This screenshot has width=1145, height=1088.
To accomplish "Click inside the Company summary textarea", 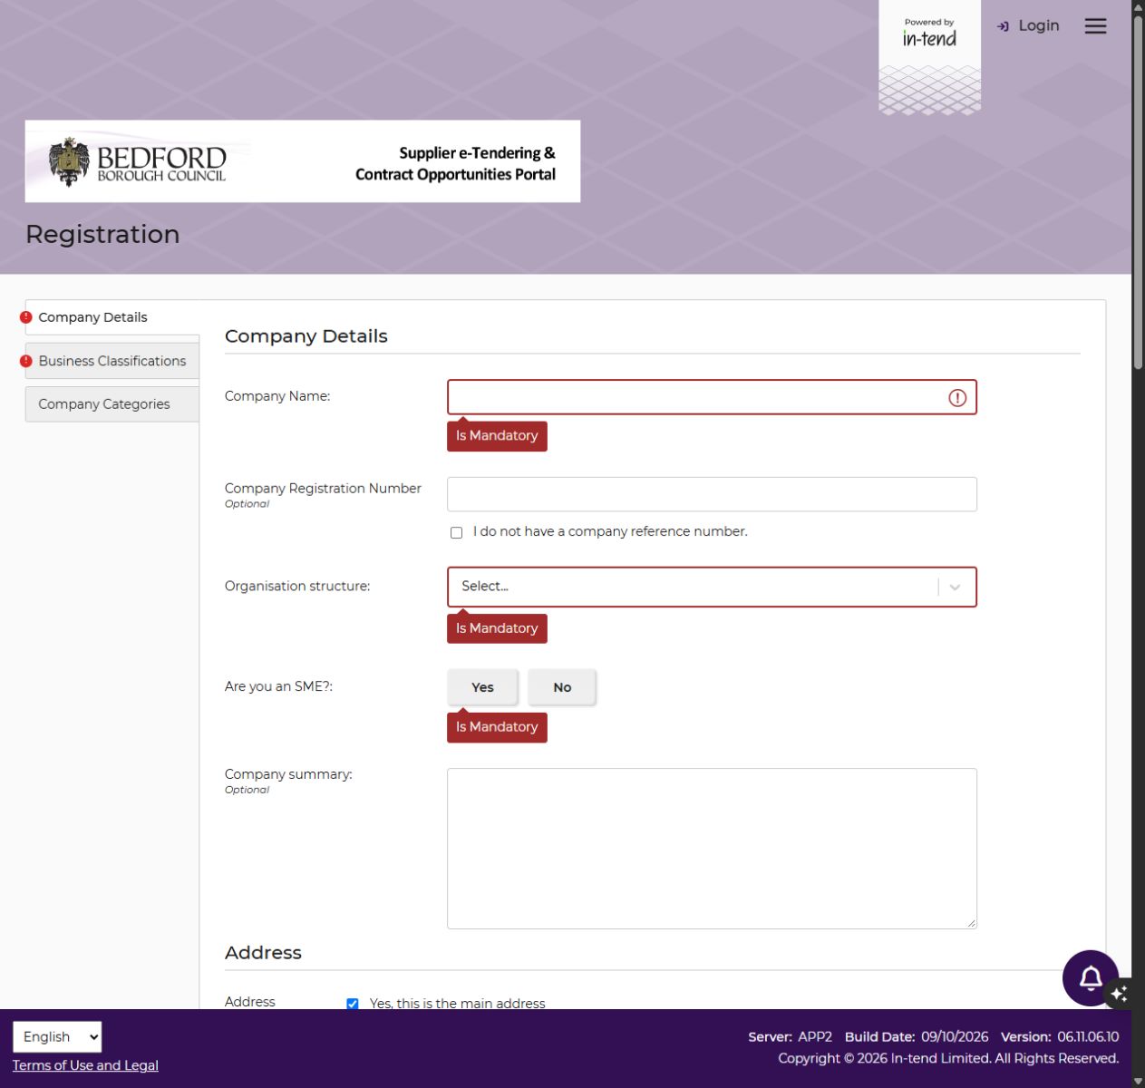I will click(712, 849).
